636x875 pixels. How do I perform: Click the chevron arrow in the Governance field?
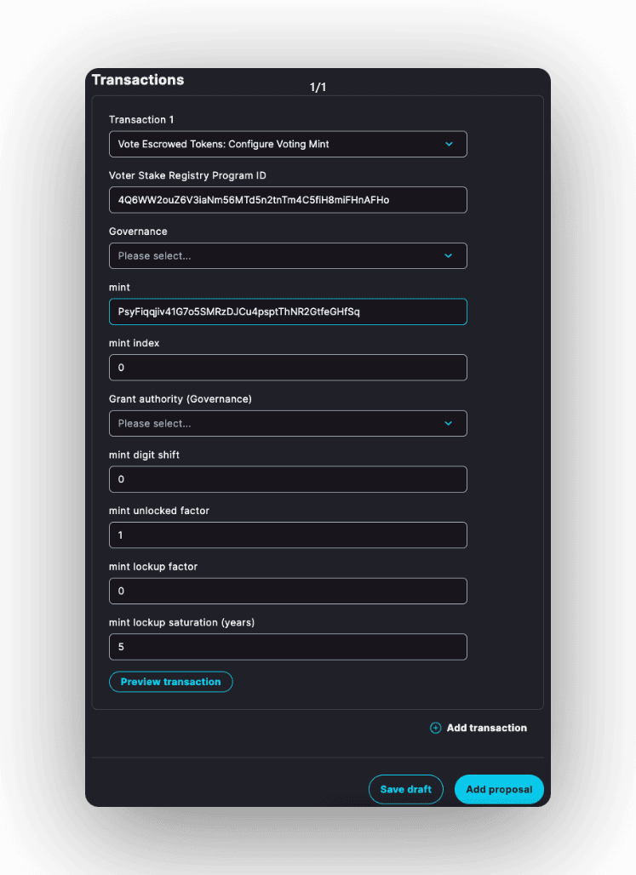point(449,256)
